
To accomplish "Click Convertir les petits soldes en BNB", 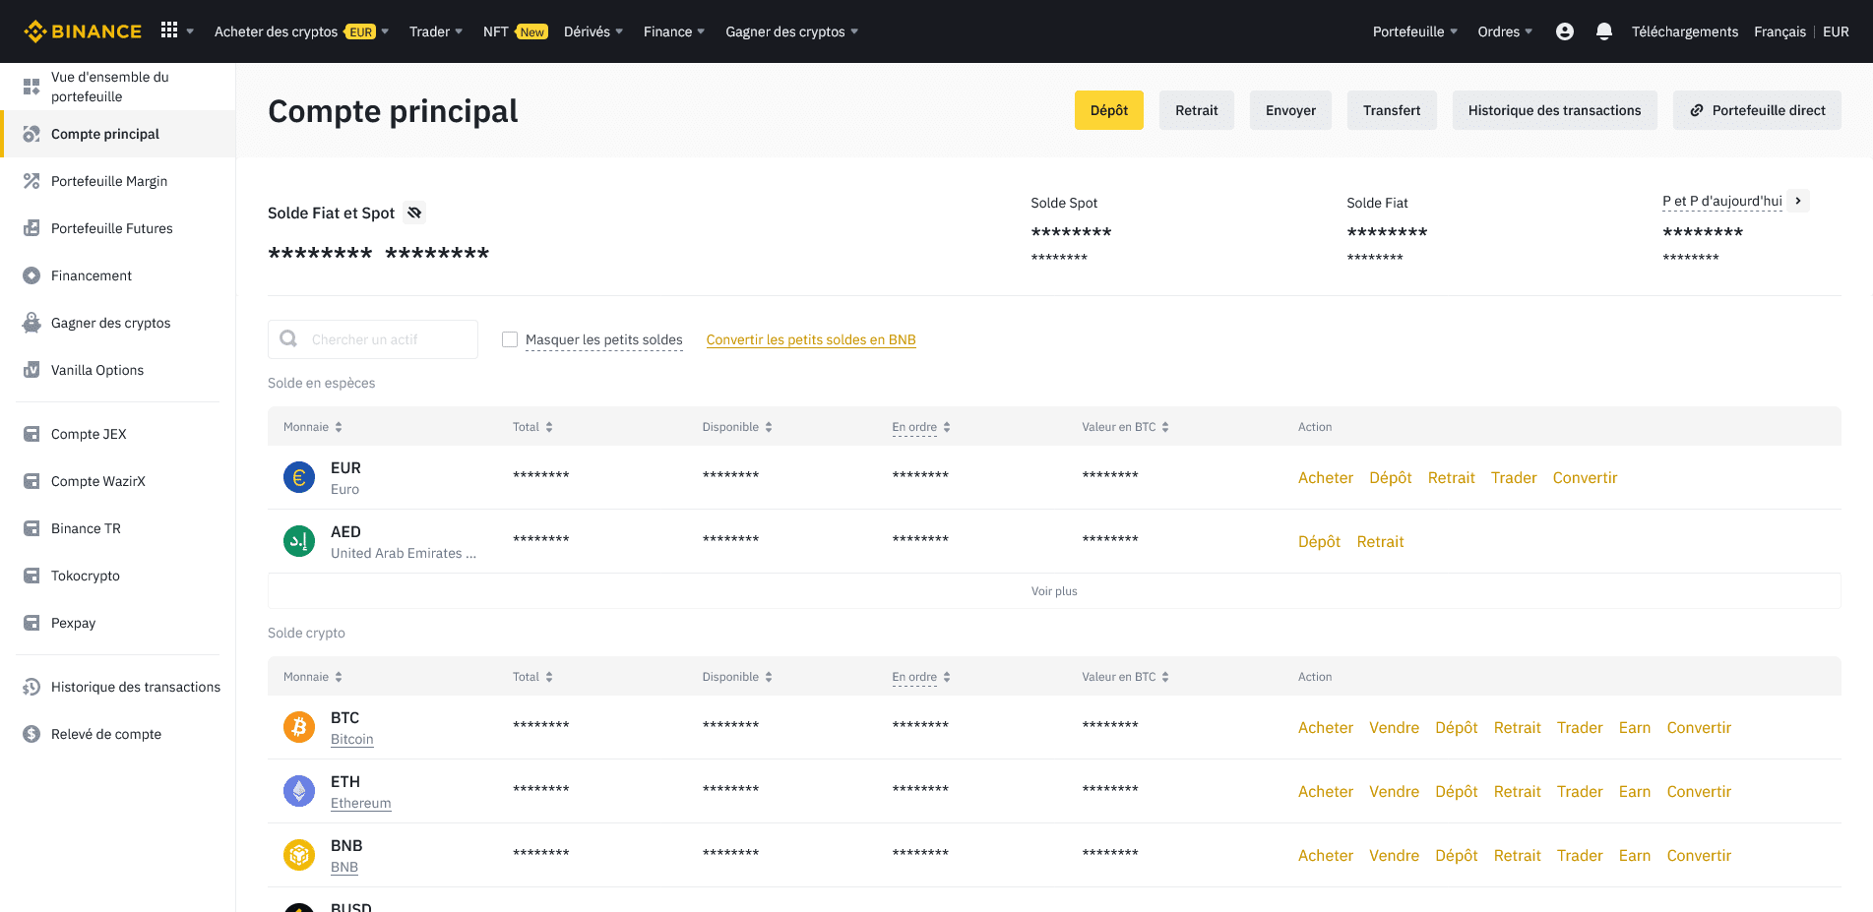I will click(811, 339).
